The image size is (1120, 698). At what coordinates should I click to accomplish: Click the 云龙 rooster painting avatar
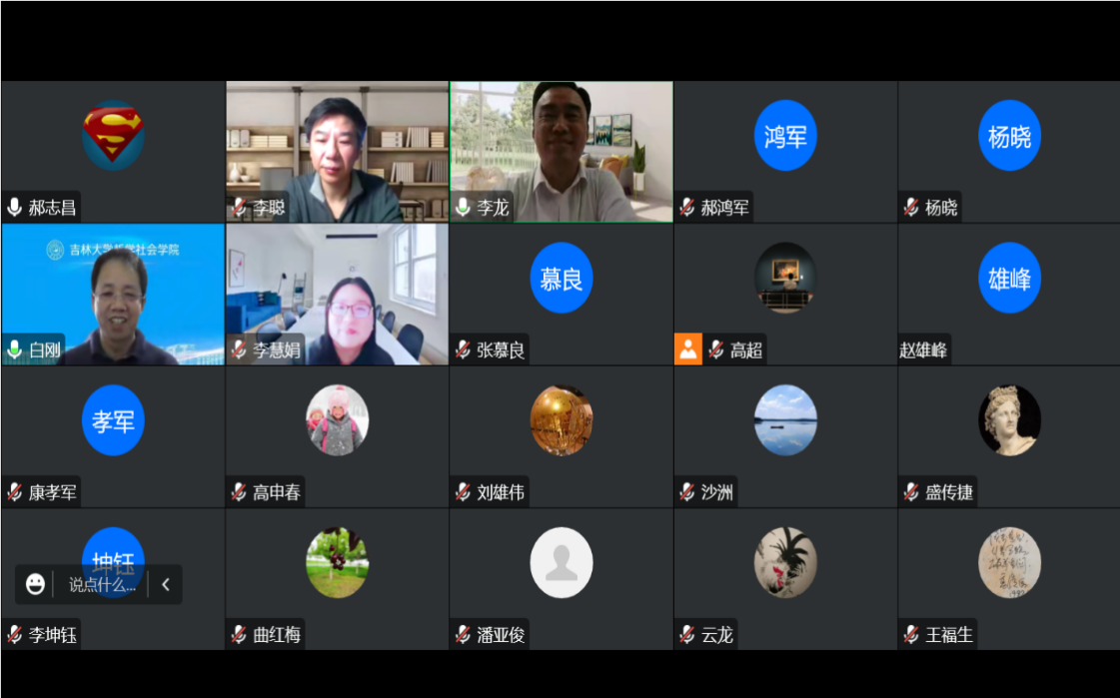785,562
